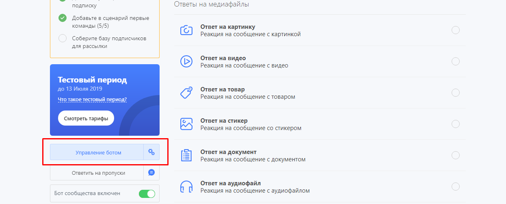506x204 pixels.
Task: Select the radio button for Ответ на стикер
Action: coord(455,124)
